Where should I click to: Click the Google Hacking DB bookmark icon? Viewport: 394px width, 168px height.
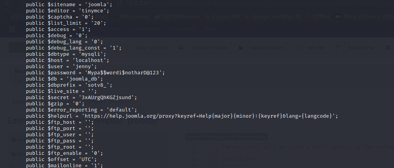pyautogui.click(x=247, y=17)
